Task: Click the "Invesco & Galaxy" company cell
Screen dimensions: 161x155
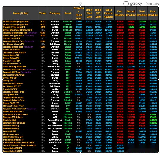Action: click(x=55, y=67)
